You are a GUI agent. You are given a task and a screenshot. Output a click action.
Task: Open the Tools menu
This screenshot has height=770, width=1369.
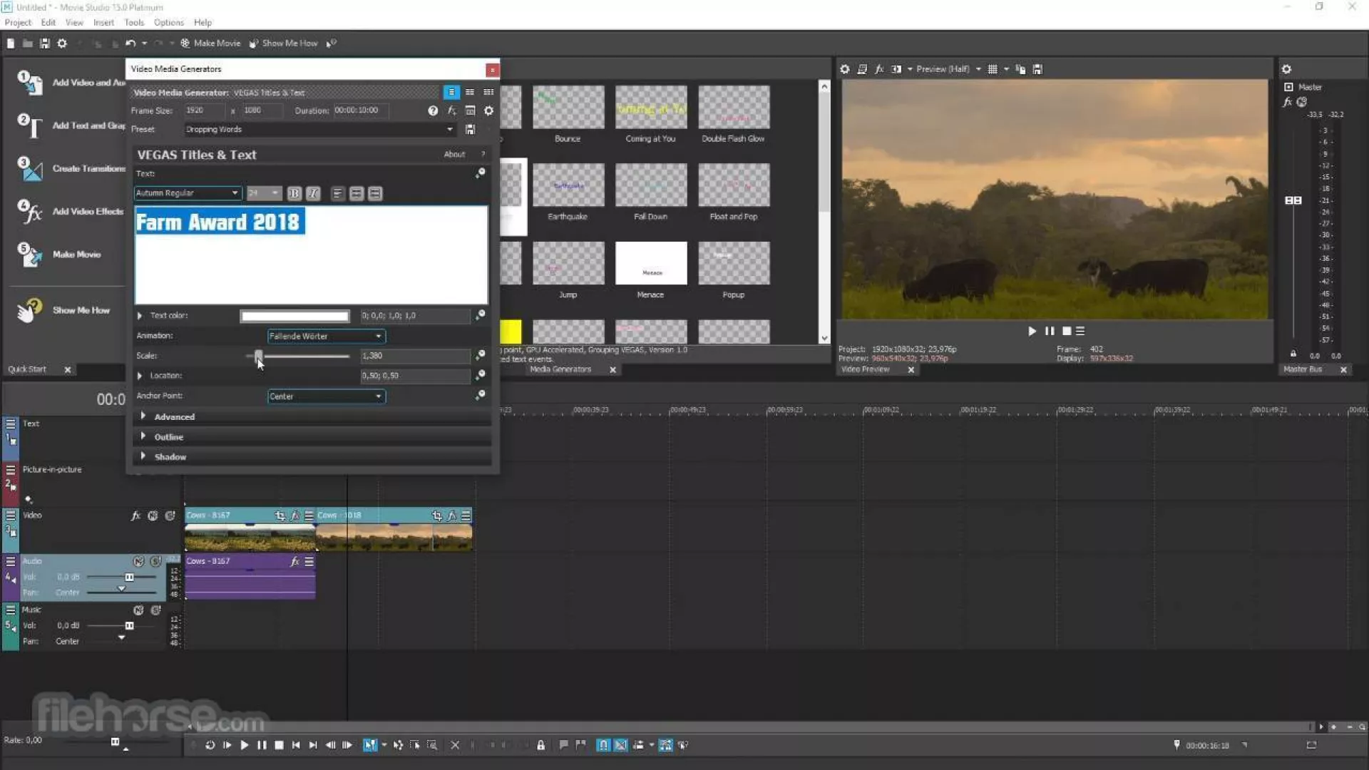(x=133, y=23)
